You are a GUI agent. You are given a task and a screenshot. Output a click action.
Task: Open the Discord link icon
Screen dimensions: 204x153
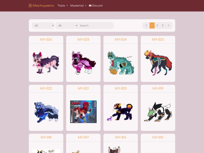(90, 6)
